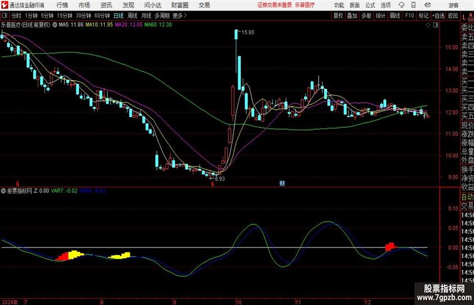Expand dropdown beside 乐普医疗(日线 前复权)
This screenshot has width=474, height=305.
pyautogui.click(x=55, y=25)
